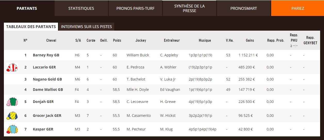Open trainer A. Wöhler's page

coord(168,67)
